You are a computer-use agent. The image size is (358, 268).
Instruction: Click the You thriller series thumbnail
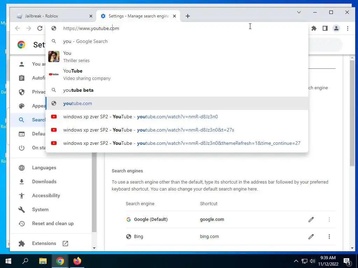(x=54, y=57)
